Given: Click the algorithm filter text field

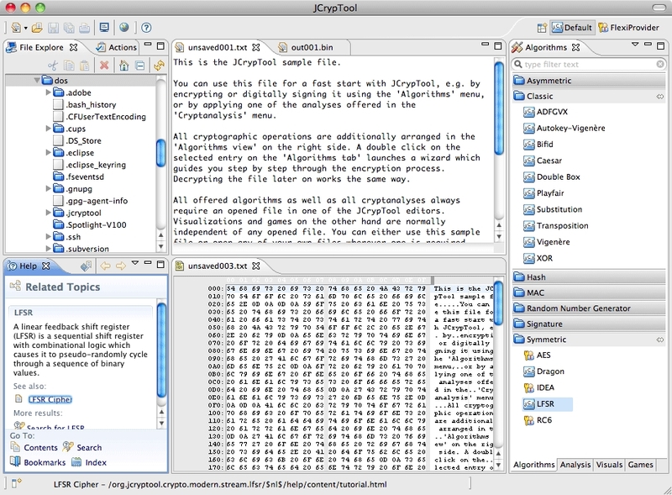Looking at the screenshot, I should 590,65.
